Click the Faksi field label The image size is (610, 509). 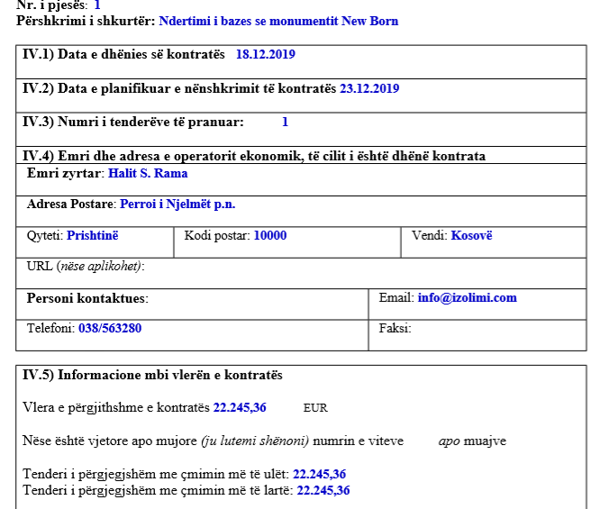395,328
